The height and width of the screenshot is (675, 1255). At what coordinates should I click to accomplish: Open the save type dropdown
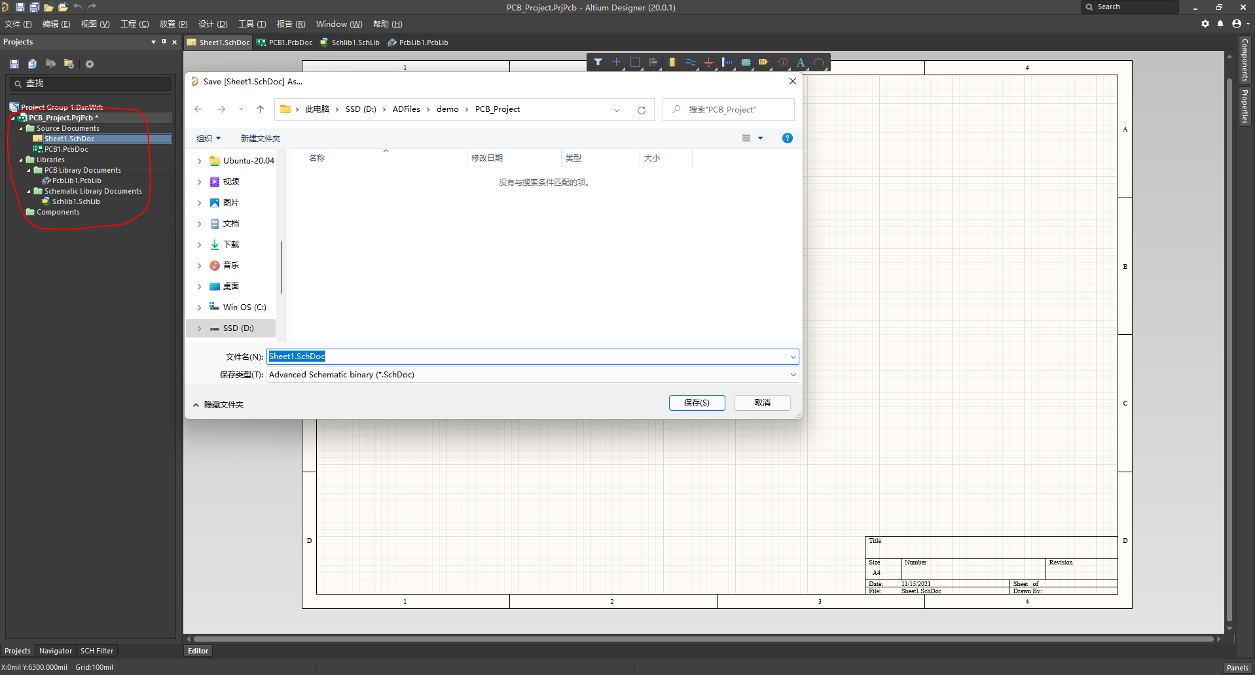pyautogui.click(x=793, y=375)
